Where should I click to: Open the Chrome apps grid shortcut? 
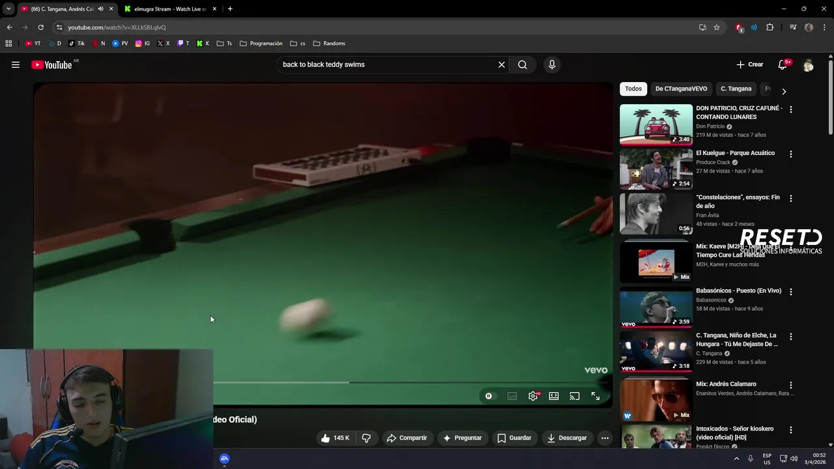8,44
